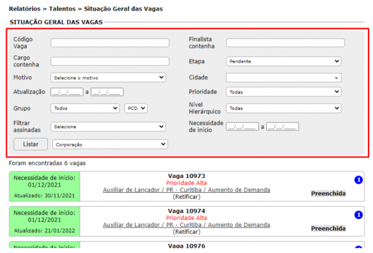Expand the Etapa dropdown showing Pendente
Screen dimensions: 373x253
coord(283,61)
